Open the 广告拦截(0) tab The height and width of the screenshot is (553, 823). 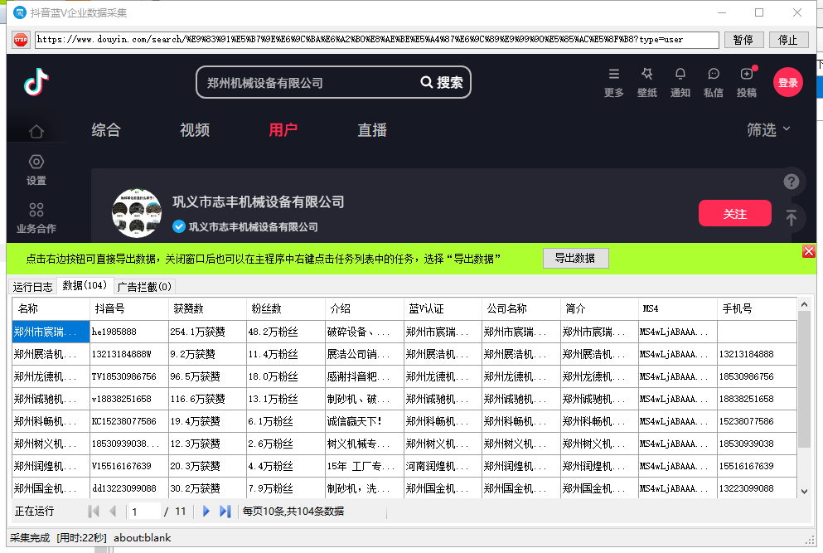pyautogui.click(x=144, y=287)
